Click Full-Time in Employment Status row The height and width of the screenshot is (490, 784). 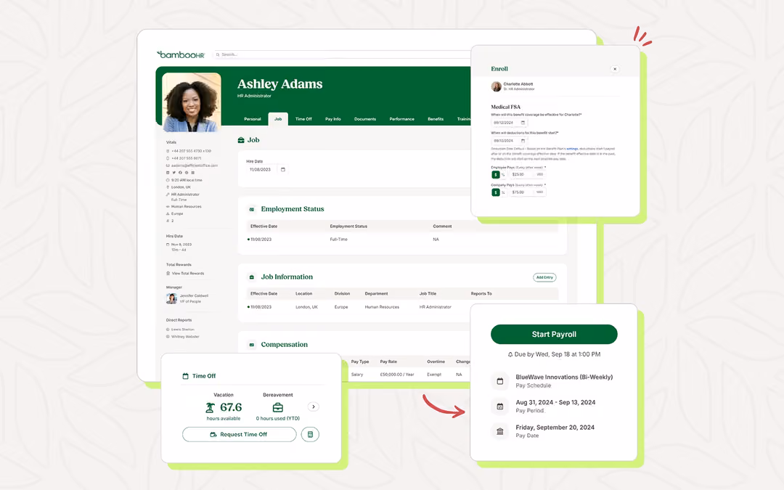pos(338,240)
